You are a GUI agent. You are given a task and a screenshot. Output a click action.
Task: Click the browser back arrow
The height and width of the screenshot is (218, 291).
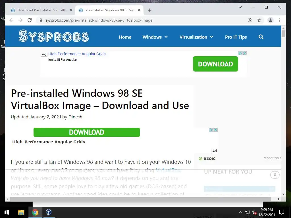11,20
